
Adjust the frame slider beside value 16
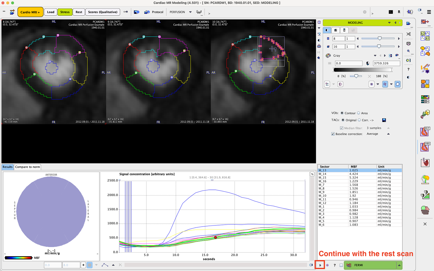click(378, 46)
